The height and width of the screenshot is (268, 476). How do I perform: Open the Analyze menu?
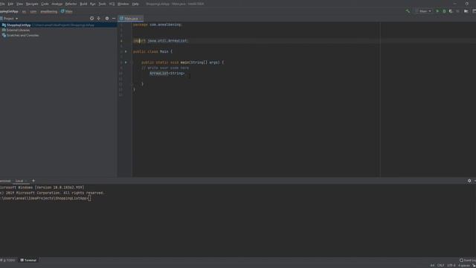pyautogui.click(x=57, y=4)
